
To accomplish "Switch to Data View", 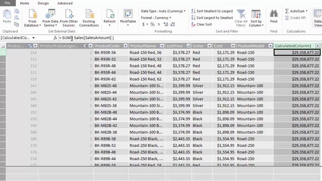I will click(317, 18).
